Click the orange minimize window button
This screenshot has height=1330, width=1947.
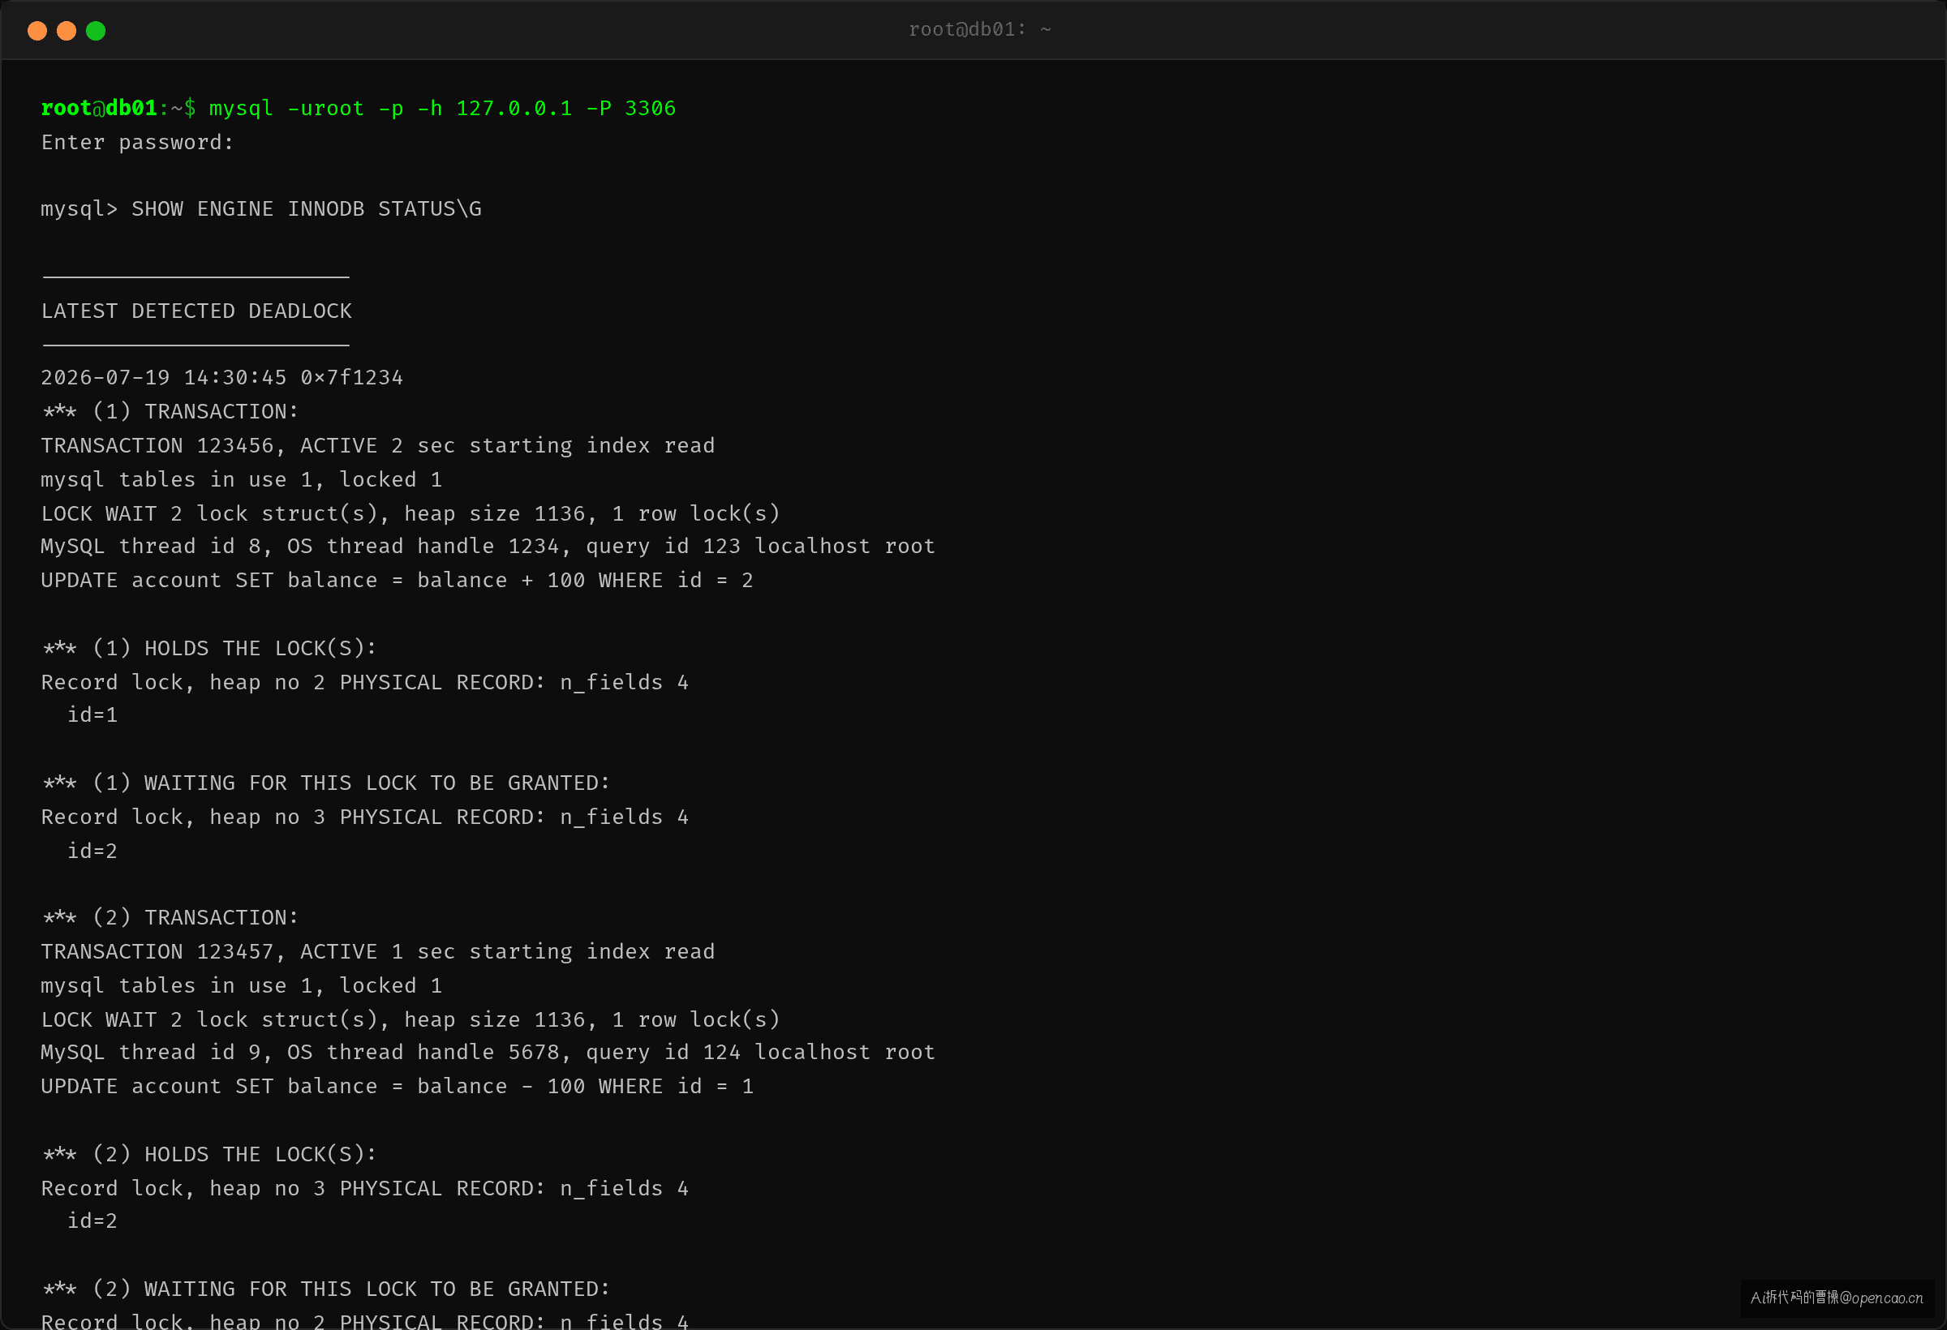pos(67,31)
